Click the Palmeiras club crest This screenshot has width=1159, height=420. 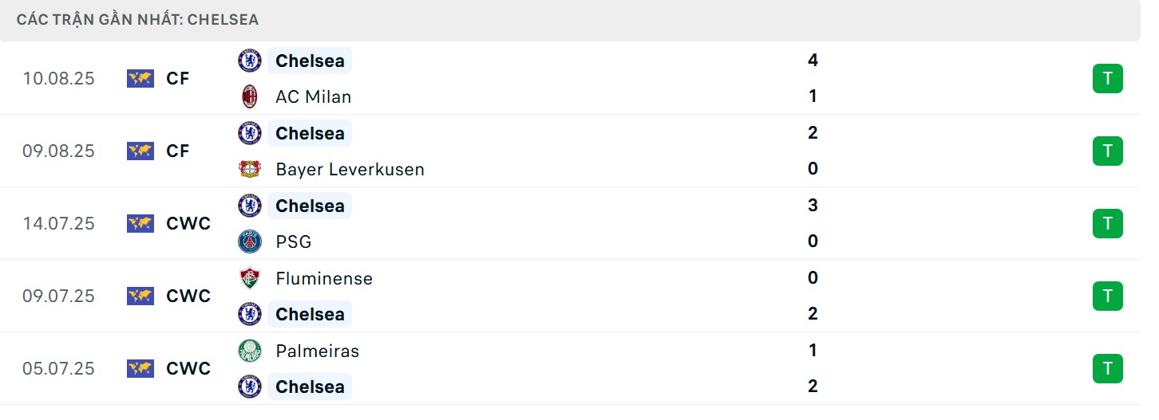pyautogui.click(x=250, y=351)
